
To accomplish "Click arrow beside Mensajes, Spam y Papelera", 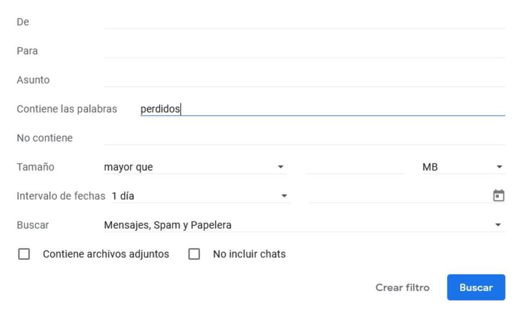I will tap(498, 225).
